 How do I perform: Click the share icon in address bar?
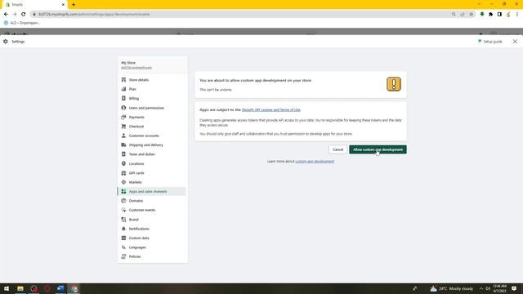463,15
